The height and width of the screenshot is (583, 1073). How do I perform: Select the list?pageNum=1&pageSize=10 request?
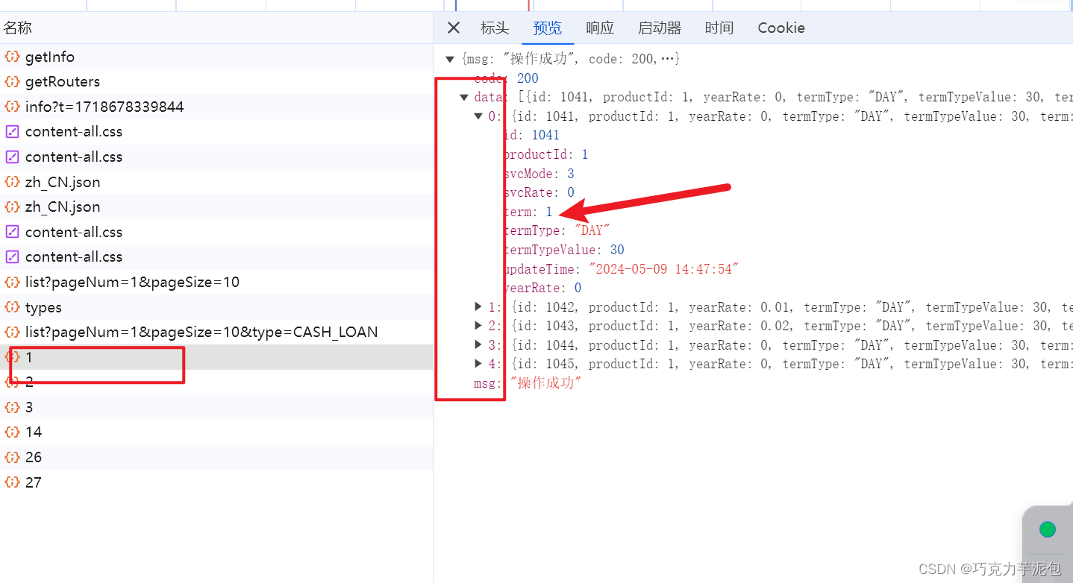(x=216, y=282)
